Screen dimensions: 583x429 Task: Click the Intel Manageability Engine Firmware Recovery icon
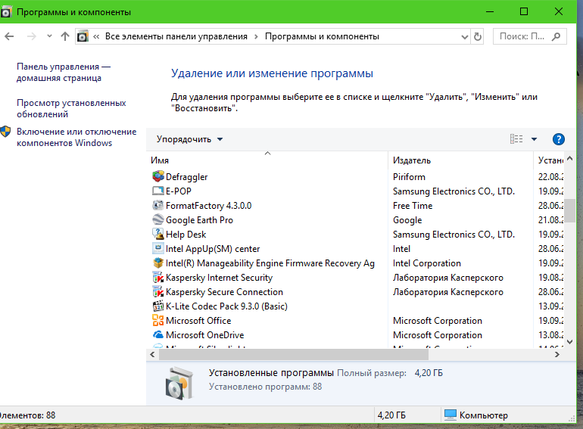point(158,263)
